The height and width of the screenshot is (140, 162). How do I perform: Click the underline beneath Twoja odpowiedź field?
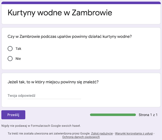[x=44, y=99]
